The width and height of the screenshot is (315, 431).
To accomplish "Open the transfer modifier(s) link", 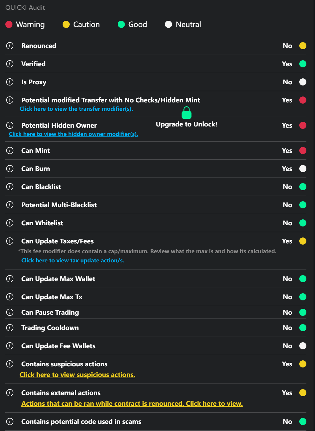I will pos(76,109).
